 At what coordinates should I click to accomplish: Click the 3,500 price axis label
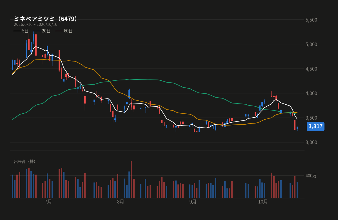[x=311, y=118]
